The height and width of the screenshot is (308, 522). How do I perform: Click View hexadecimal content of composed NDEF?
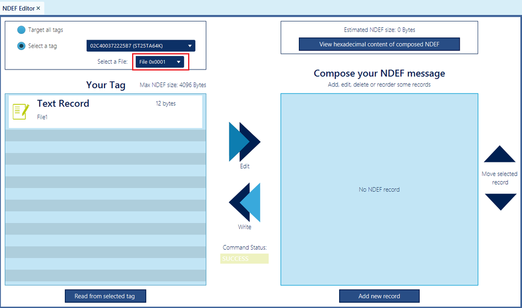(379, 44)
